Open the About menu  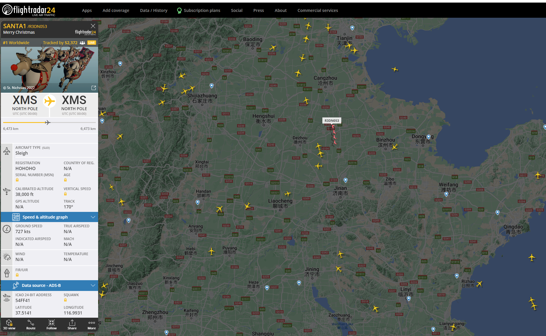tap(281, 10)
